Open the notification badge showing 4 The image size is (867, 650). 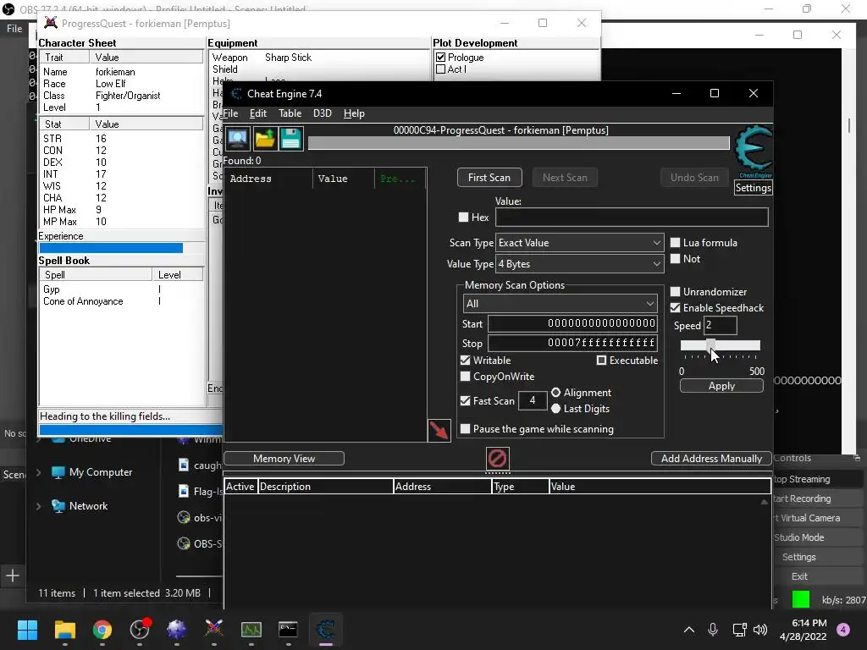(843, 630)
